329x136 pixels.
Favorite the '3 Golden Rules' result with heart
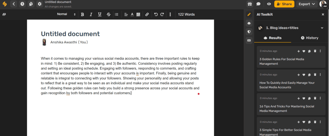coord(304,51)
